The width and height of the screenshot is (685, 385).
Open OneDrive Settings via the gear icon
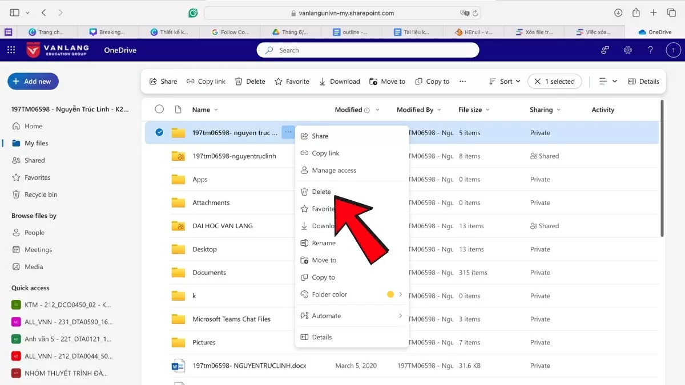pyautogui.click(x=628, y=50)
